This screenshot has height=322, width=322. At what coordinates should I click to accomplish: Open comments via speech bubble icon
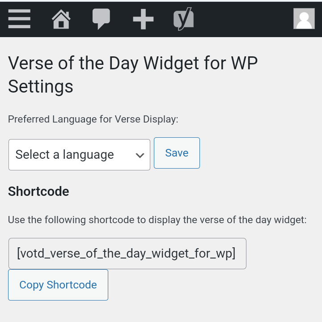[x=101, y=19]
